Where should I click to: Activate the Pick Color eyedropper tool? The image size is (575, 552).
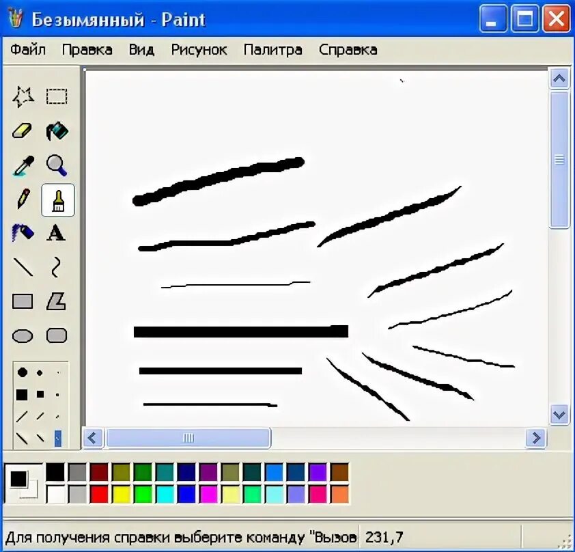click(23, 166)
